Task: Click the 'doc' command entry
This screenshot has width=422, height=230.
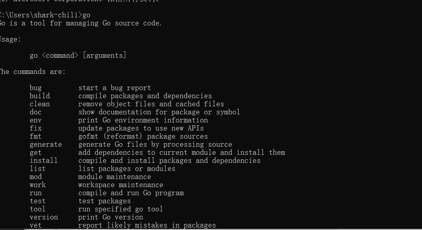Action: coord(36,112)
